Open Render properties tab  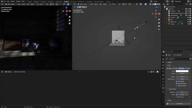[x=163, y=59]
